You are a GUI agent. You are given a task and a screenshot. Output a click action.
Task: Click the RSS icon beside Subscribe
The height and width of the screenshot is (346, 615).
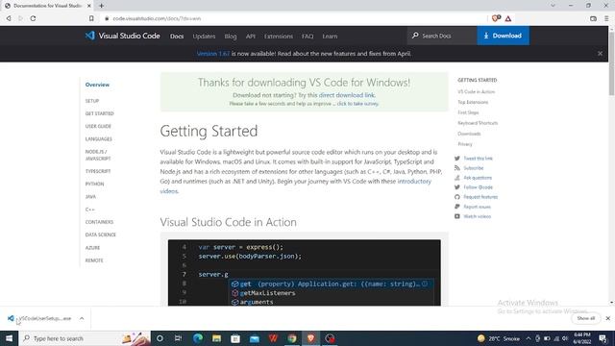coord(457,168)
